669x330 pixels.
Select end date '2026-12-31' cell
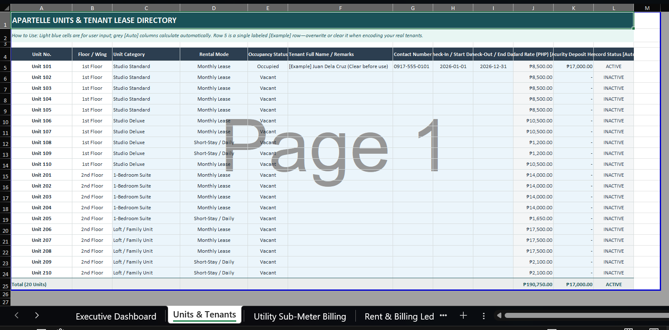click(493, 66)
